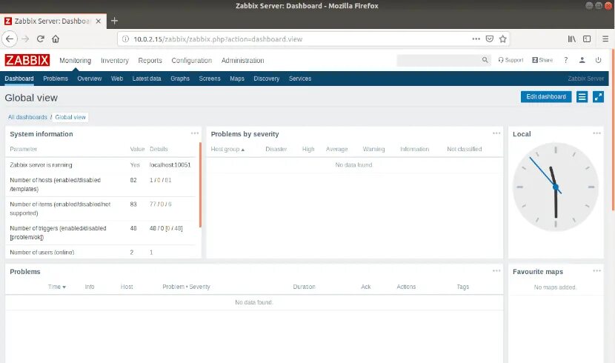Bookmark this page with star icon

coord(503,39)
